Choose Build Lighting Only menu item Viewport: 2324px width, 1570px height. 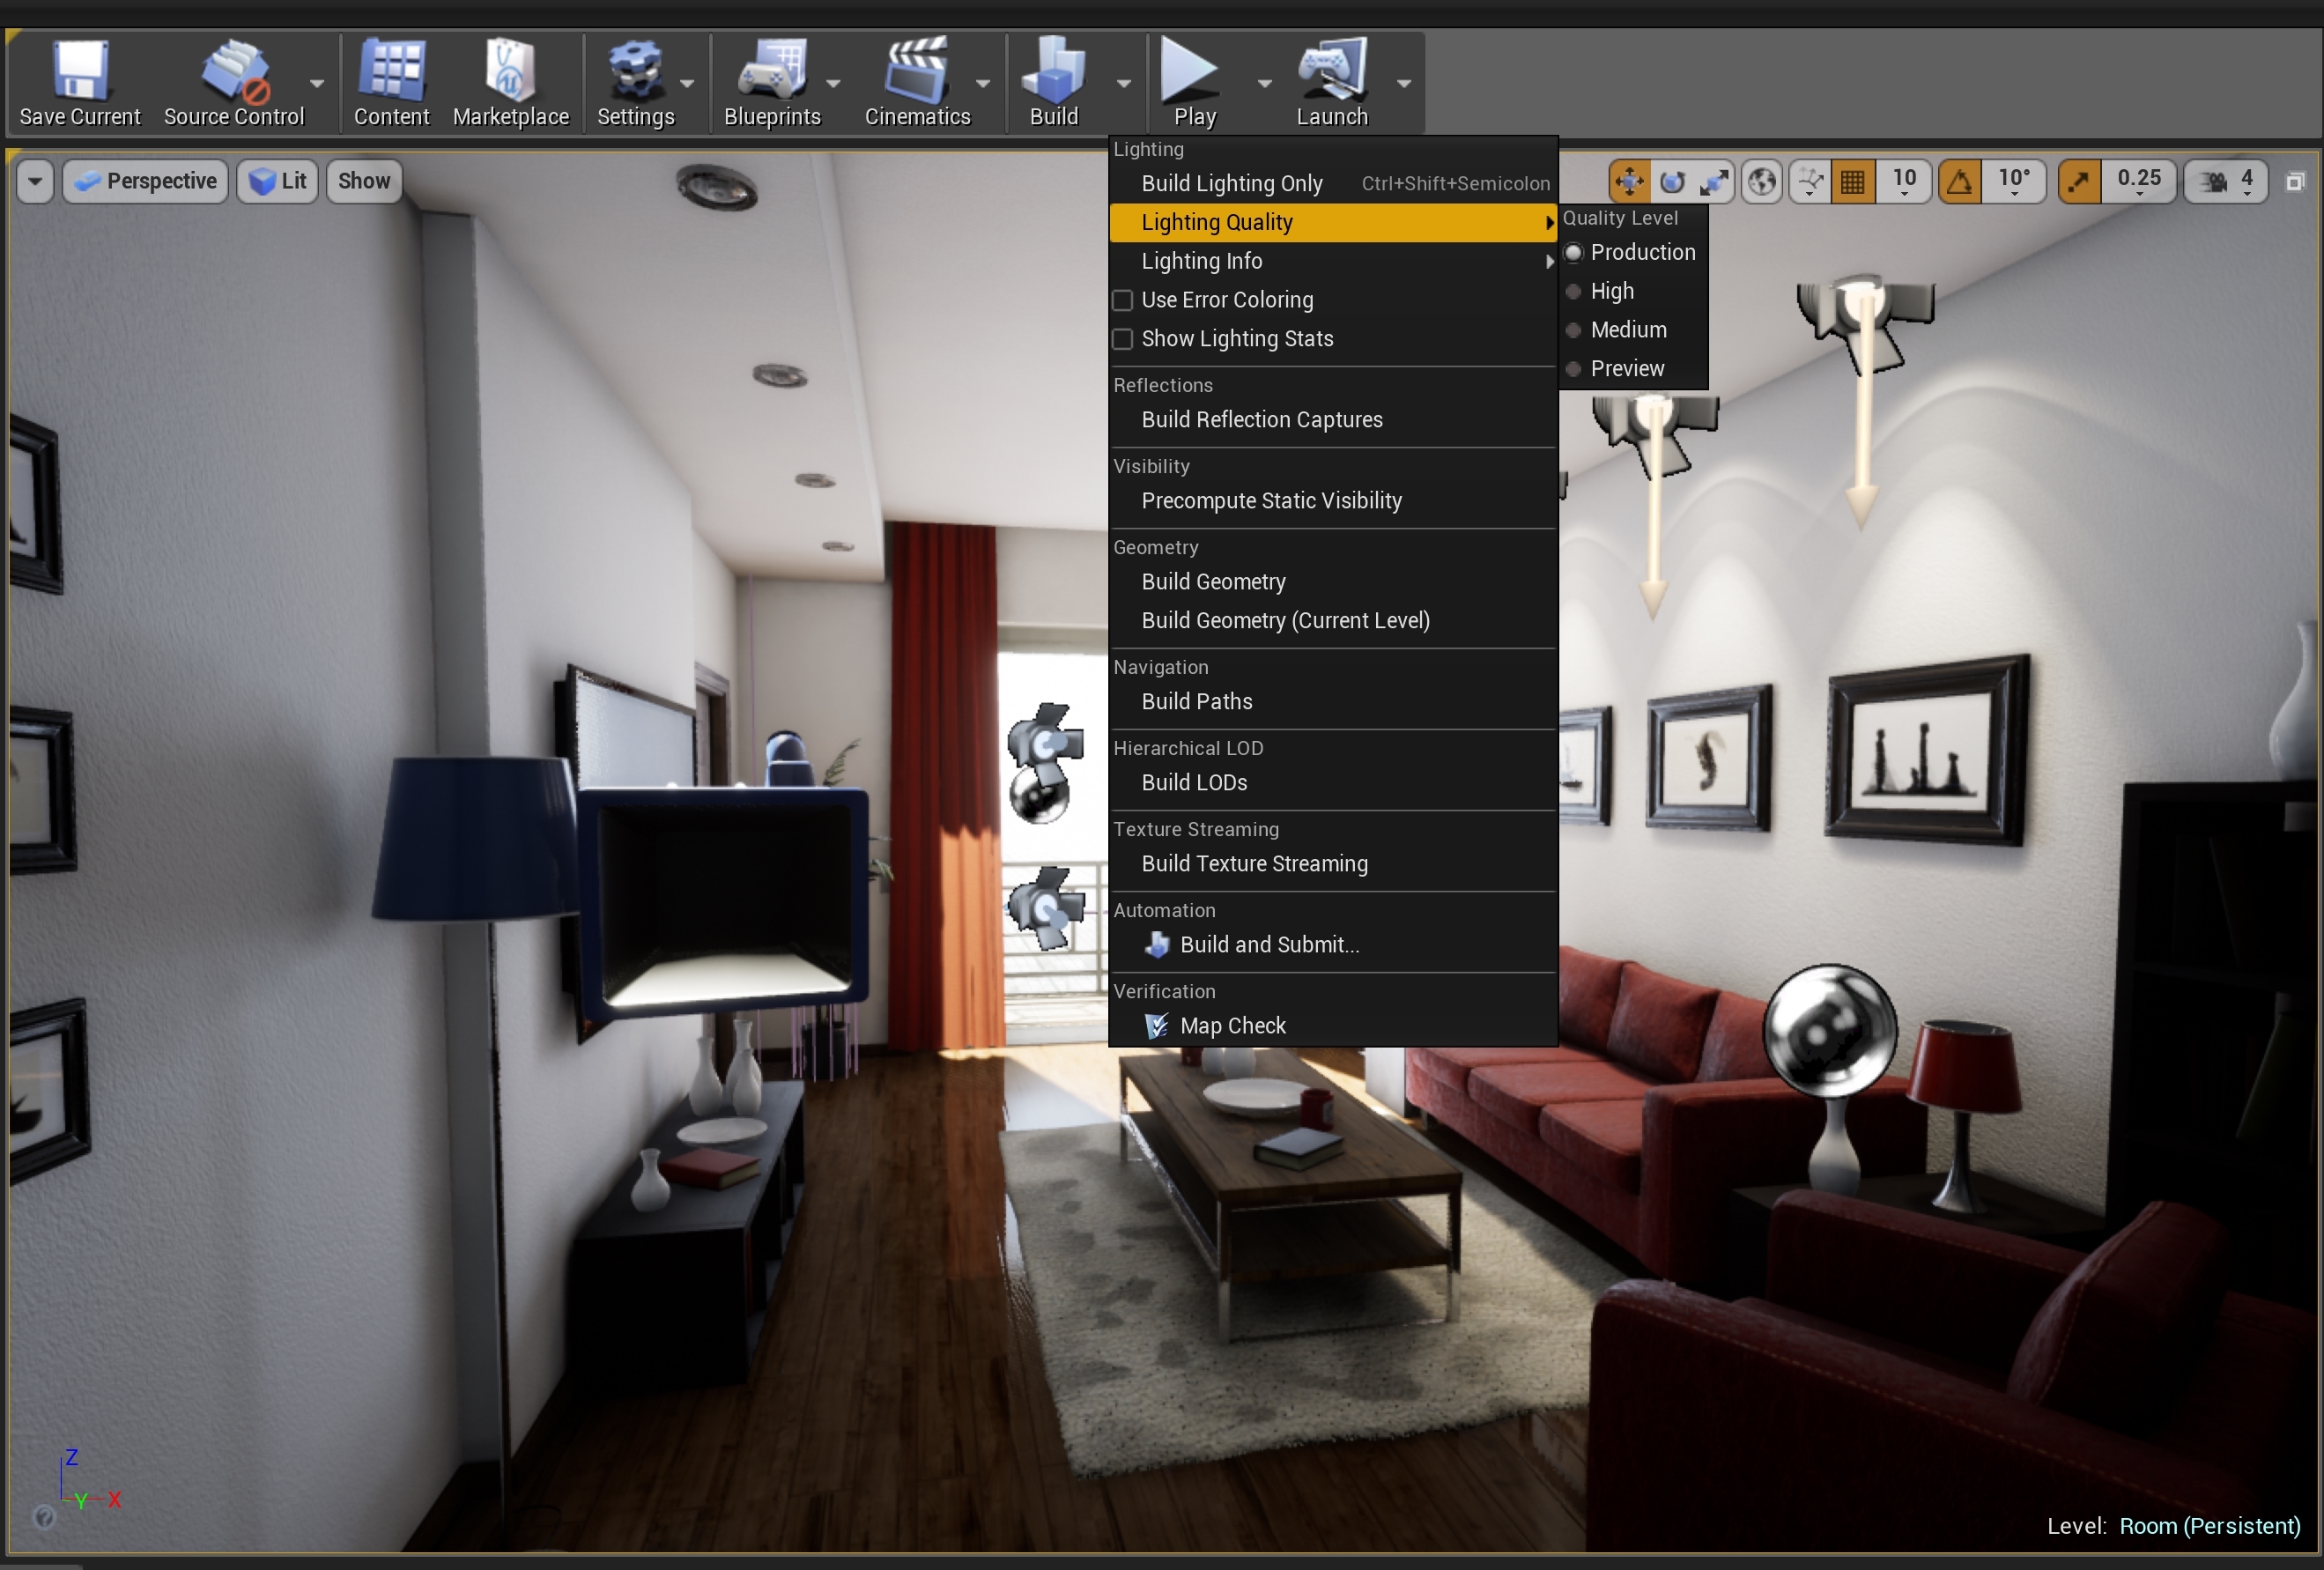point(1231,183)
